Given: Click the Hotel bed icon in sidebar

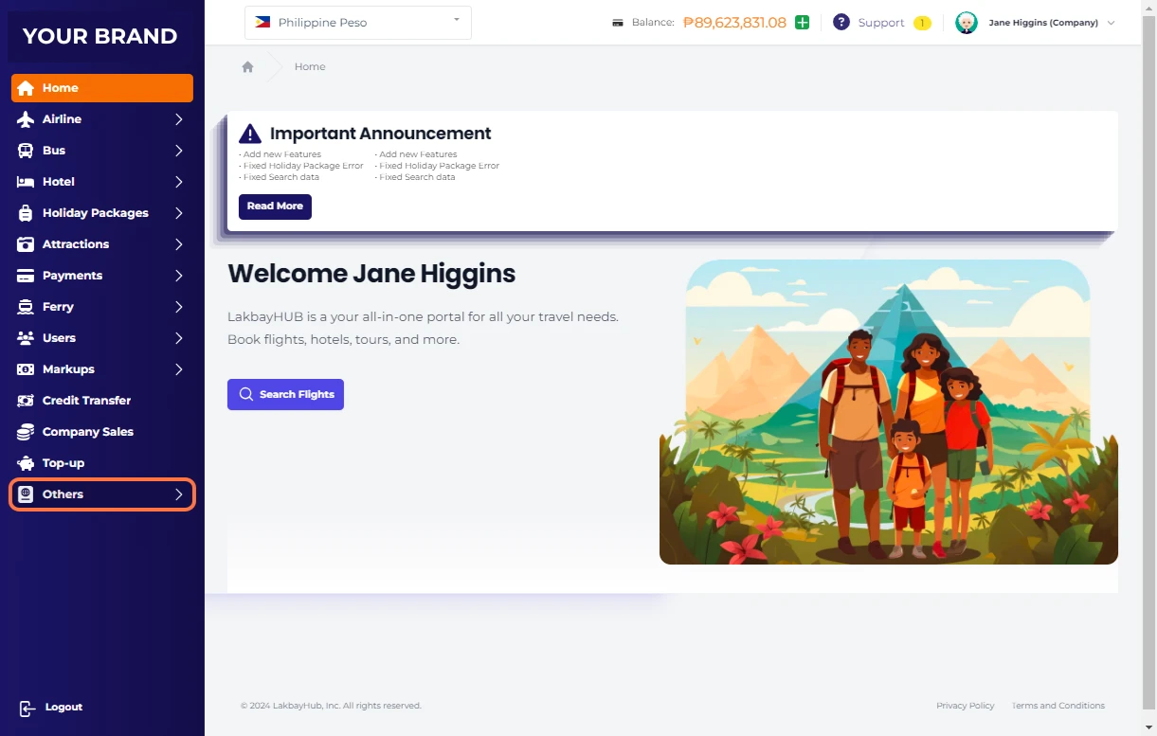Looking at the screenshot, I should point(26,182).
